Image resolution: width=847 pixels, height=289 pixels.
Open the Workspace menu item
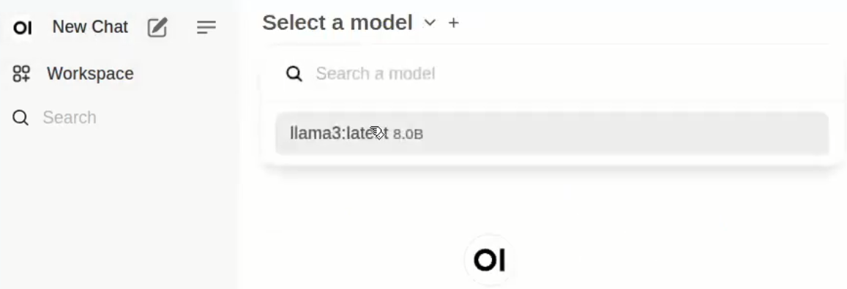[73, 73]
